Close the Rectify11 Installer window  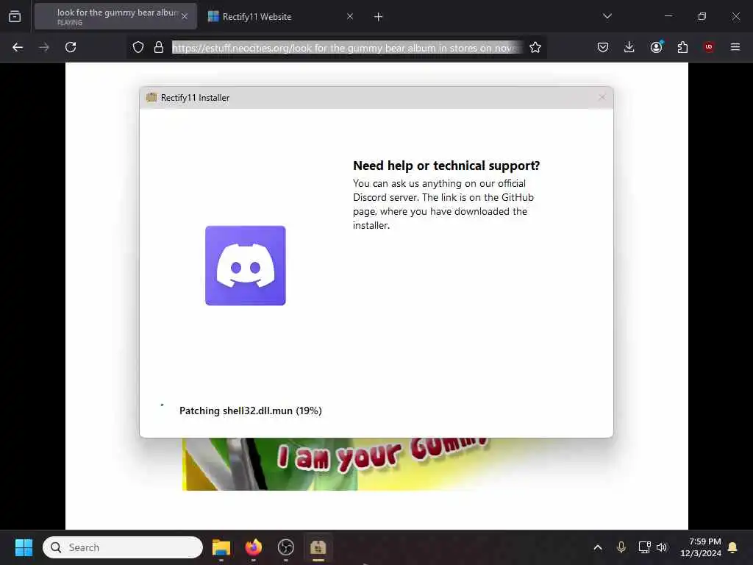(602, 98)
